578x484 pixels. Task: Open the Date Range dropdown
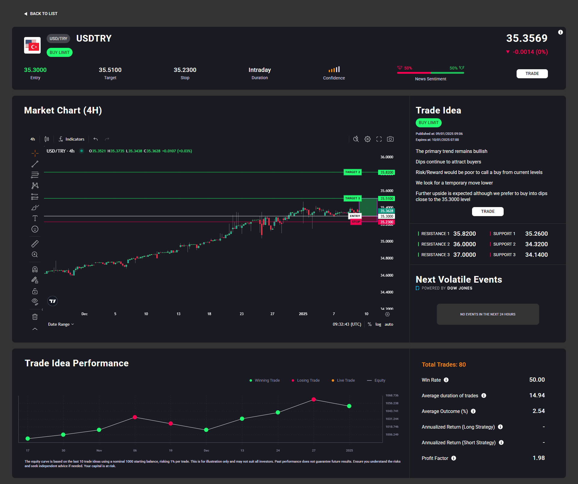(x=61, y=324)
